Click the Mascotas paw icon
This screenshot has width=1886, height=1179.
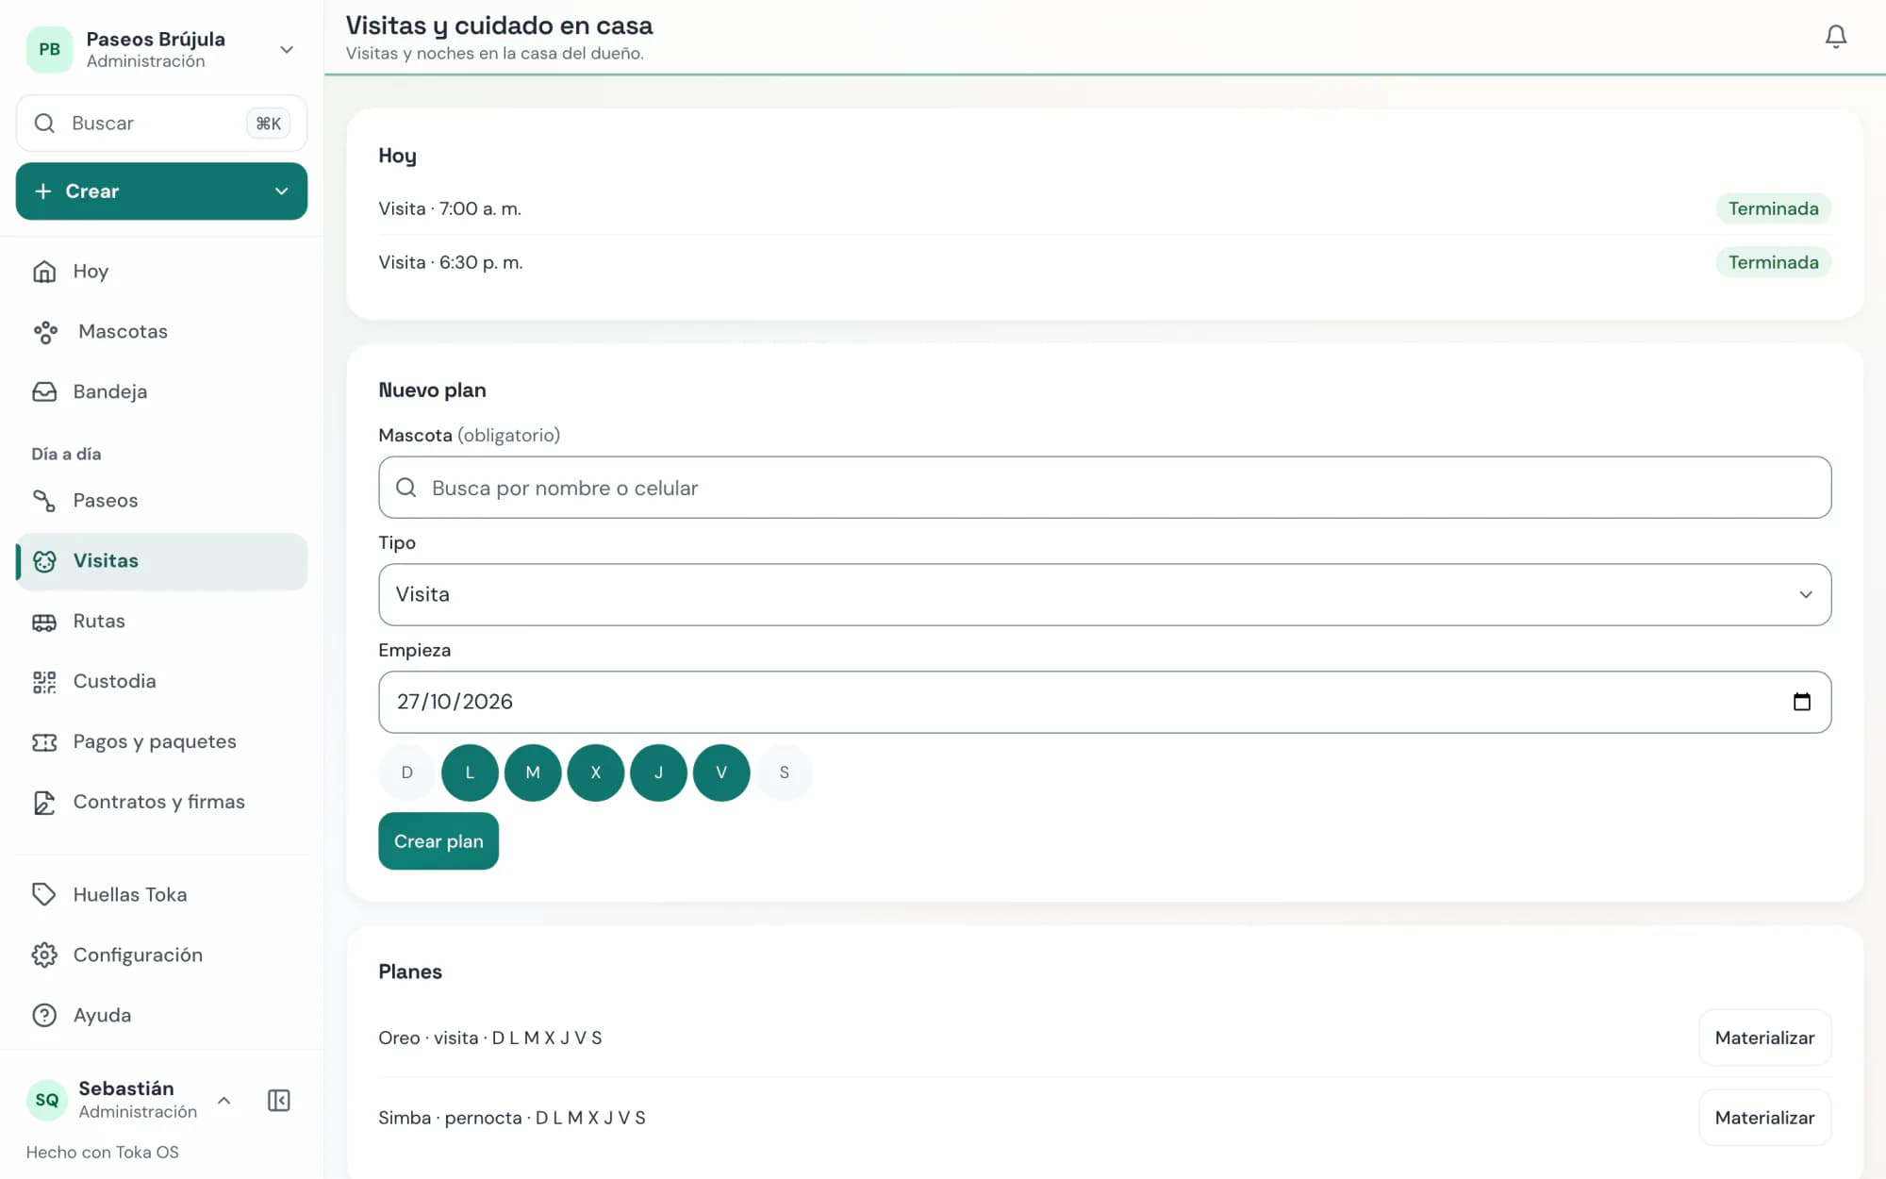point(45,332)
